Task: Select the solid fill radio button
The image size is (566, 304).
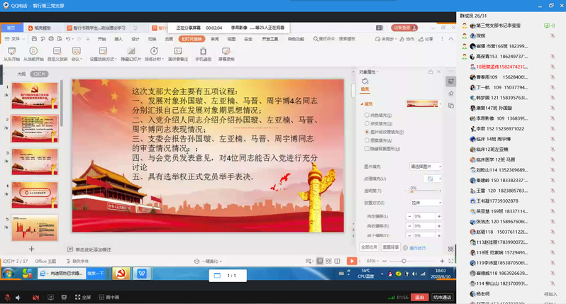Action: coord(365,114)
